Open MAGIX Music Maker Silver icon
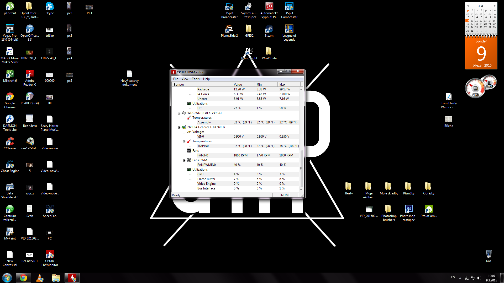 tap(10, 55)
